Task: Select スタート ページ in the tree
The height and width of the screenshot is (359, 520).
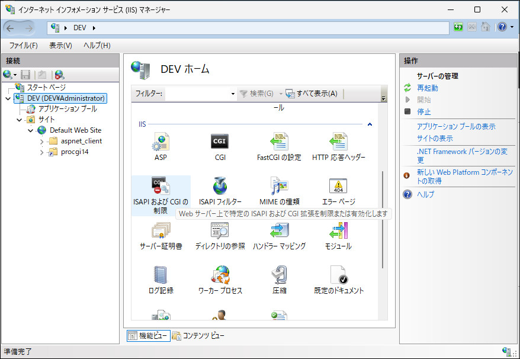Action: (46, 88)
